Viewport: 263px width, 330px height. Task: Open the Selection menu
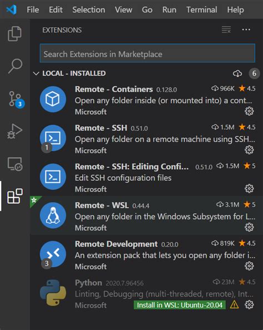click(x=89, y=9)
